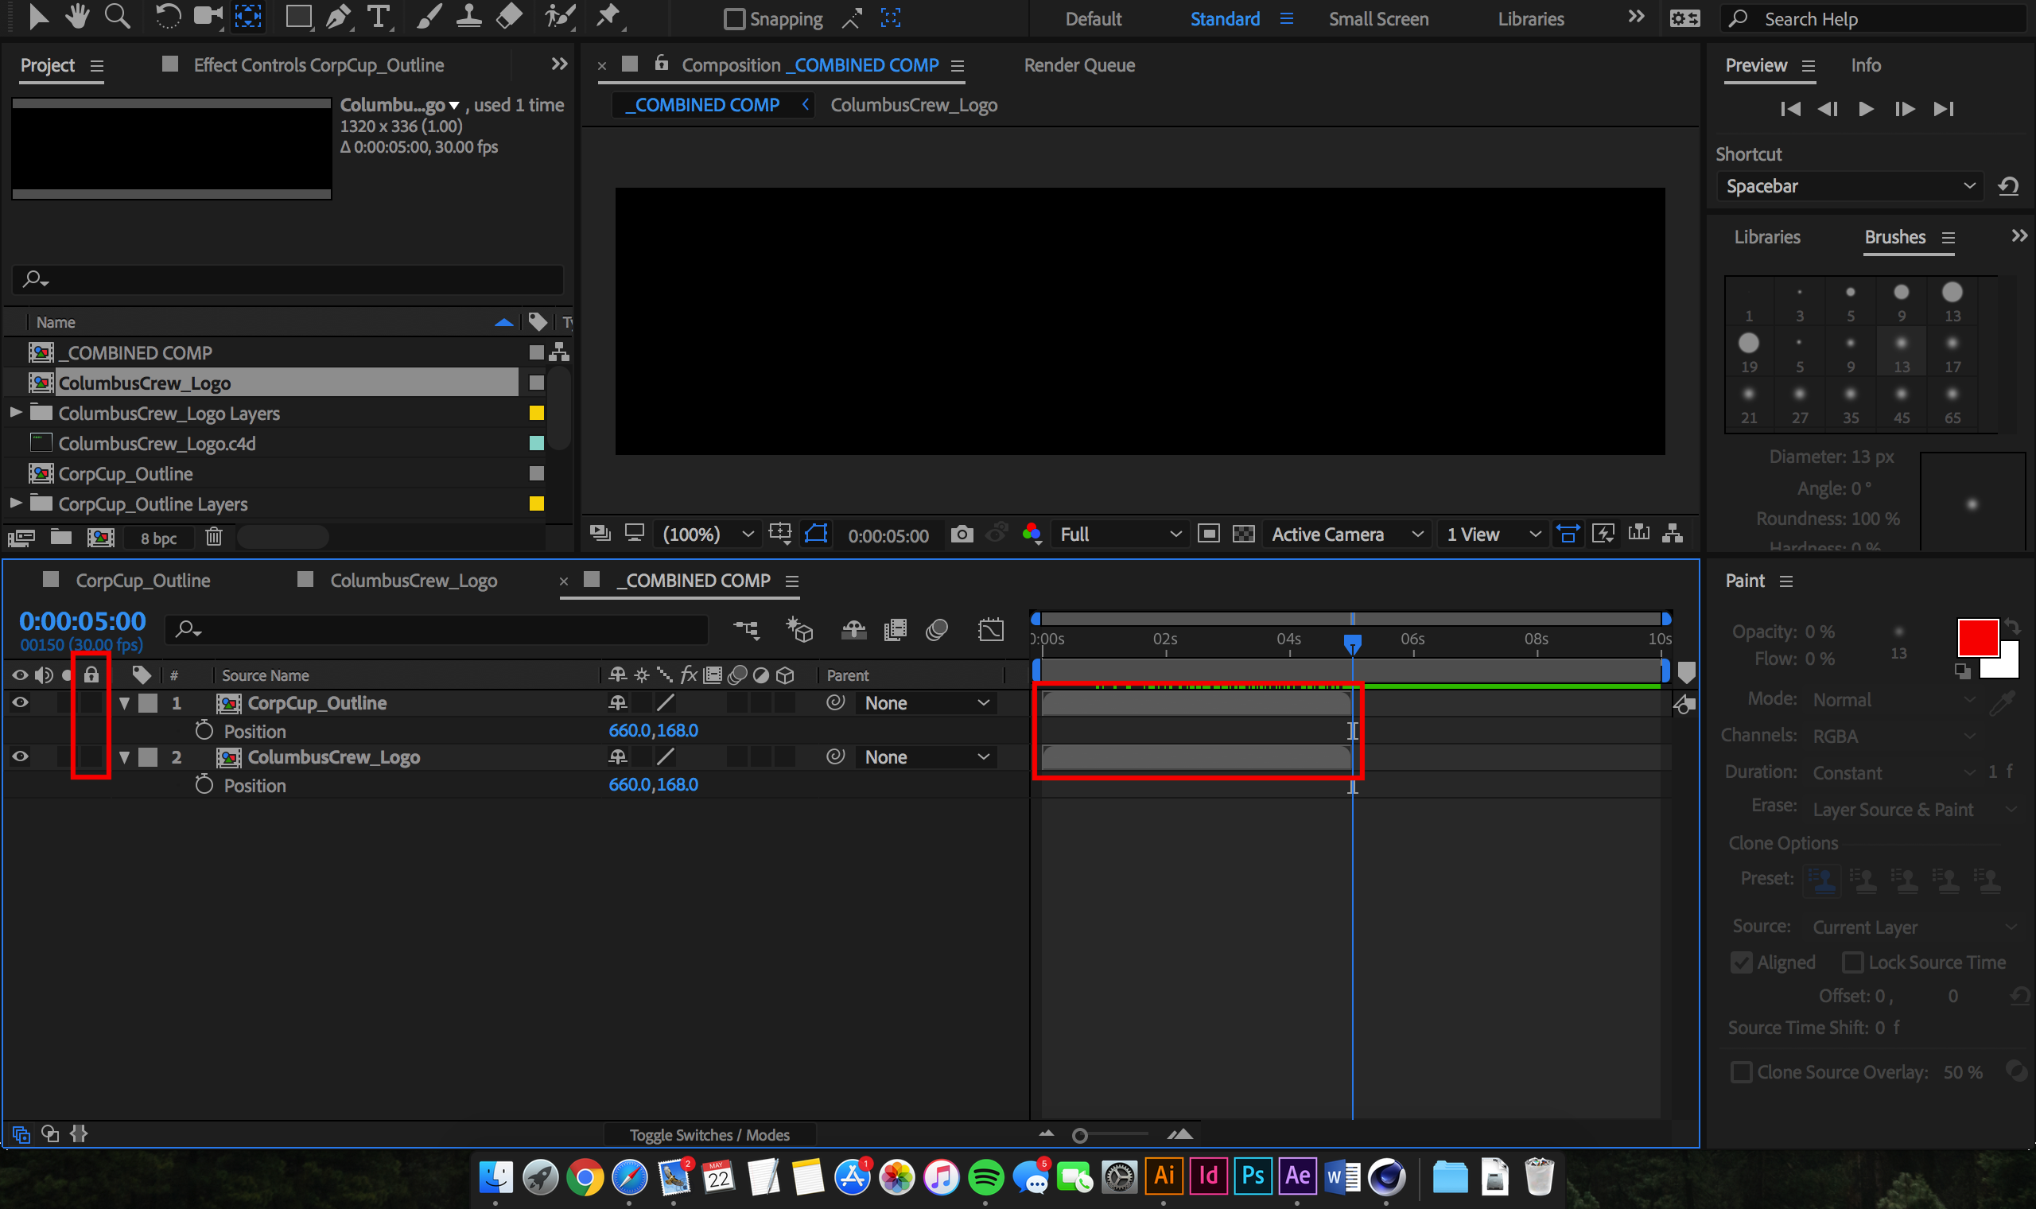This screenshot has width=2036, height=1209.
Task: Switch to CorpCup_Outline timeline tab
Action: click(142, 581)
